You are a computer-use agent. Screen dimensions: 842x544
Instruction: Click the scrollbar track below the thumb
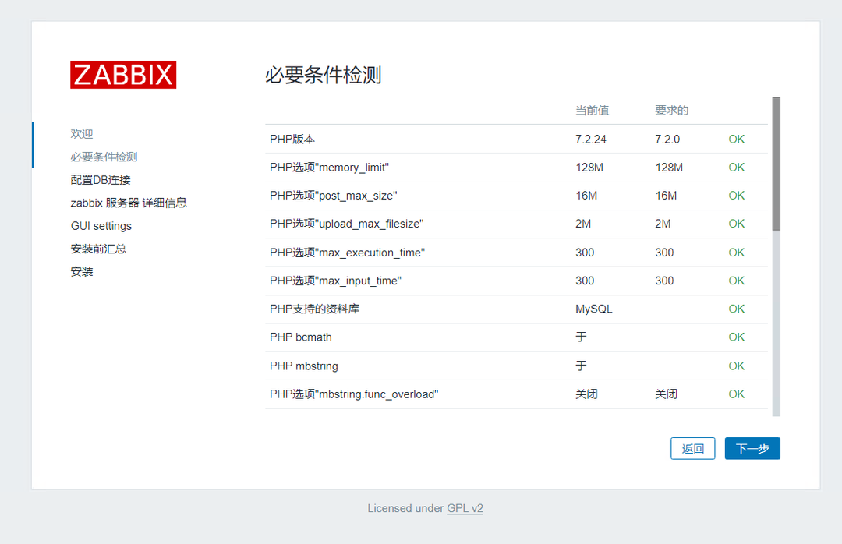pyautogui.click(x=777, y=323)
